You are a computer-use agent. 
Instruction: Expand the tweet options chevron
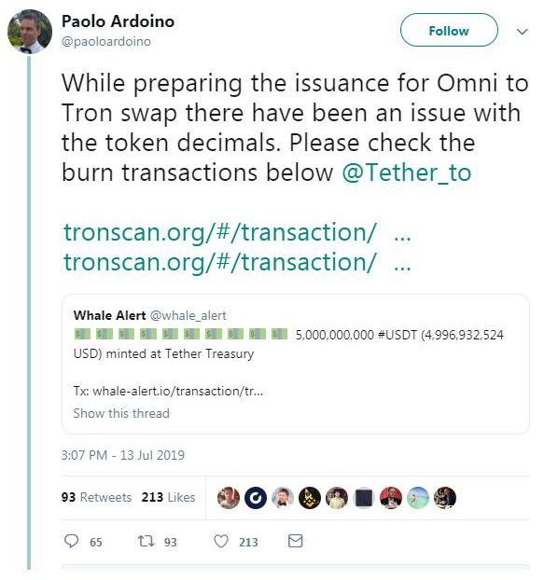tap(523, 32)
